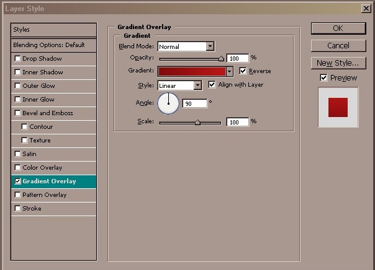Uncheck the Reverse gradient checkbox

[243, 71]
